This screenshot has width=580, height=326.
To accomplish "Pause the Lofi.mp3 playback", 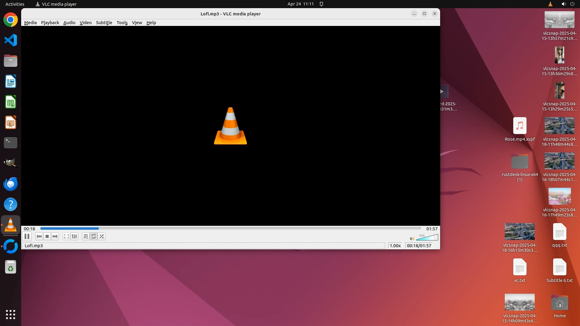I will pyautogui.click(x=27, y=236).
